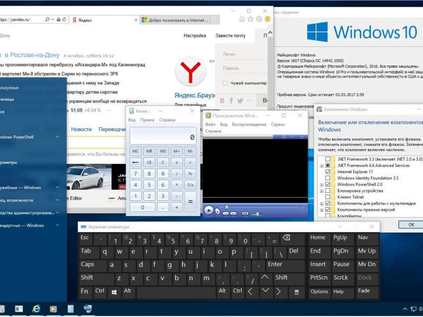
Task: Check .NET Framework 3.5 component checkbox
Action: coord(327,159)
